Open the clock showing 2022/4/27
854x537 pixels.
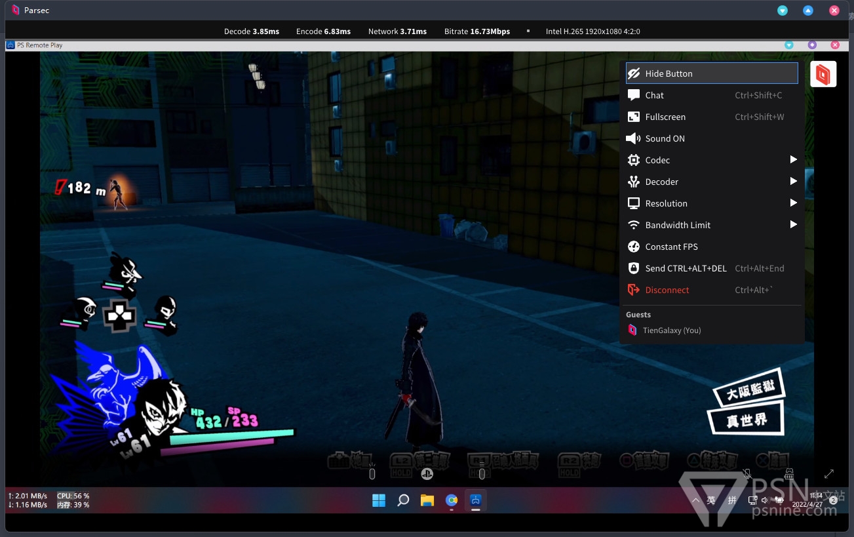[x=807, y=500]
